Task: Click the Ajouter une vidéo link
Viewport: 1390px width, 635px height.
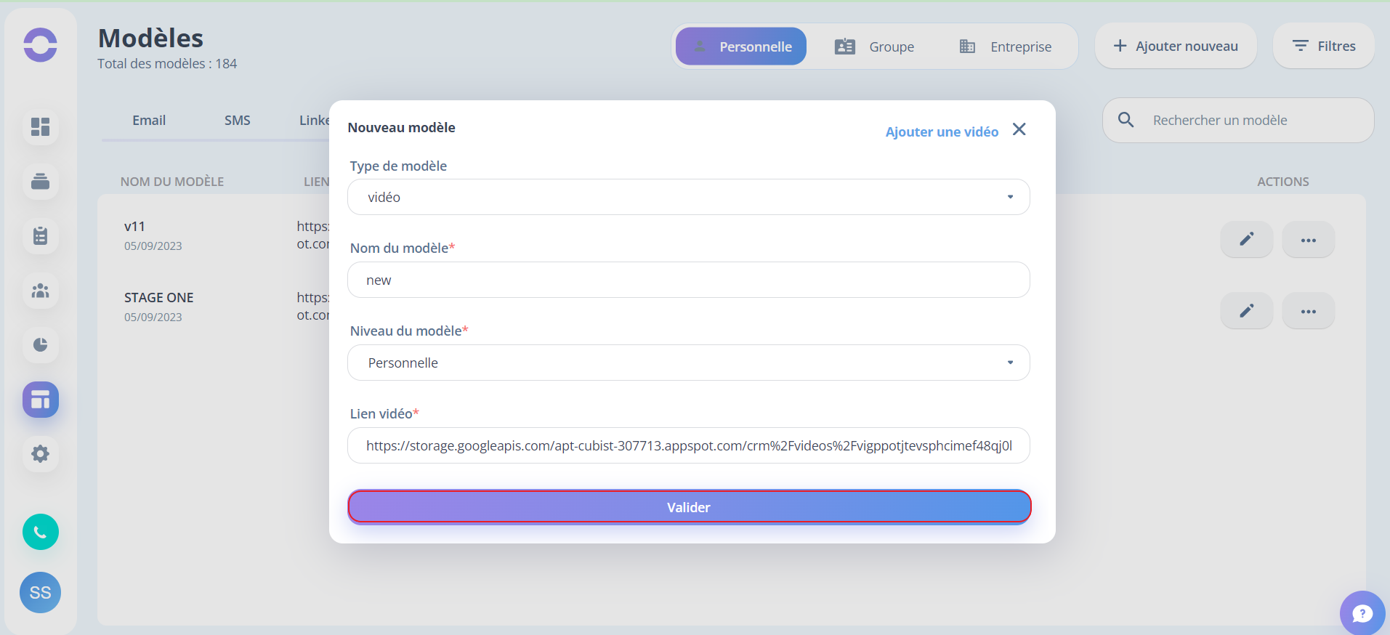Action: point(942,132)
